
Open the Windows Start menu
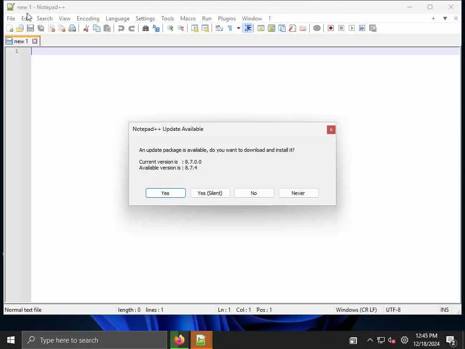click(x=11, y=340)
